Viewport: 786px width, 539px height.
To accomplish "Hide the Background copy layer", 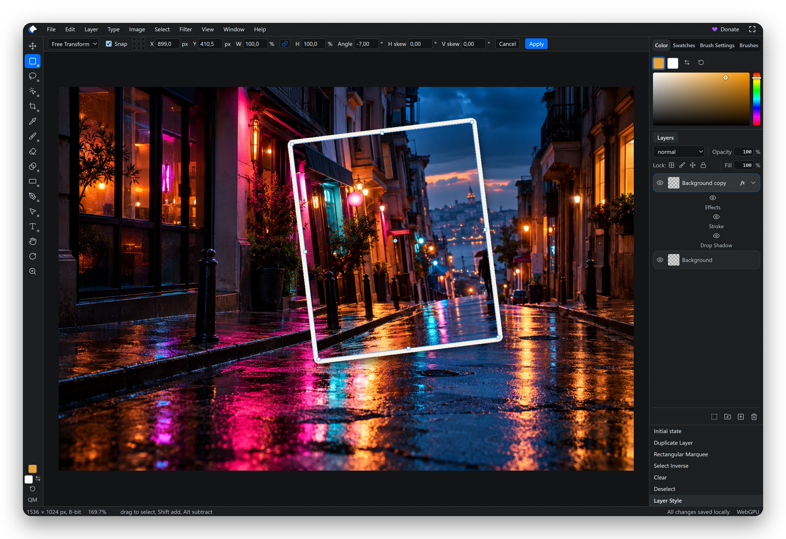I will tap(660, 183).
